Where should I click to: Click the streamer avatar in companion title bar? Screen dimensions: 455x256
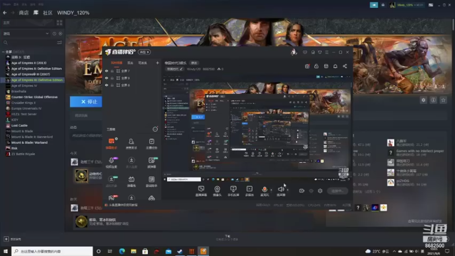(293, 52)
